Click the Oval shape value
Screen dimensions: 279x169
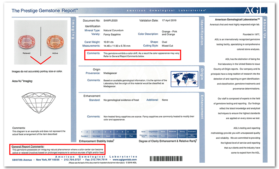pos(164,42)
